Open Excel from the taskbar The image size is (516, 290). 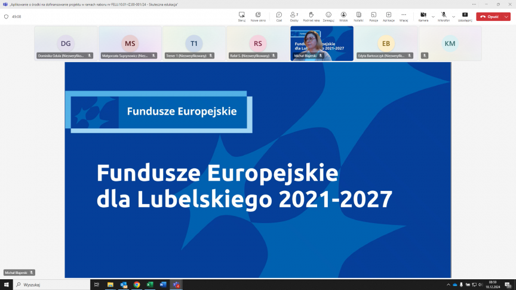click(150, 285)
